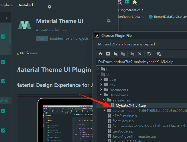Toggle the second plugin checkbox in the list
This screenshot has width=187, height=142.
tap(3, 62)
